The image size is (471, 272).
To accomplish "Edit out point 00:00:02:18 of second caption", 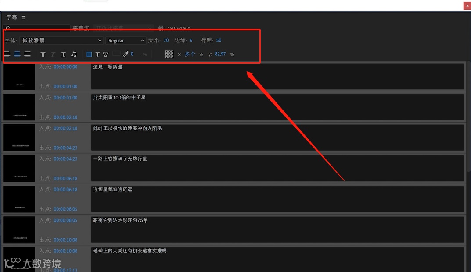I will click(x=65, y=117).
